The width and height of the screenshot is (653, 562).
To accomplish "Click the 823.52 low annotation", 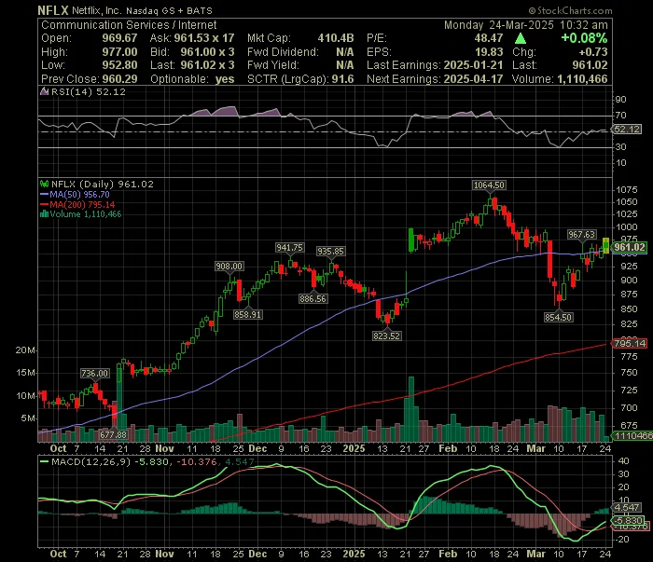I will 386,336.
